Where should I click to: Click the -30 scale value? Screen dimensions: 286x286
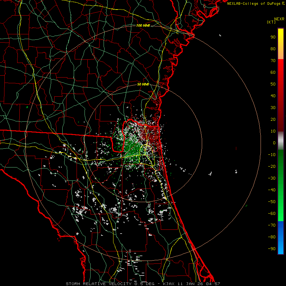272,178
